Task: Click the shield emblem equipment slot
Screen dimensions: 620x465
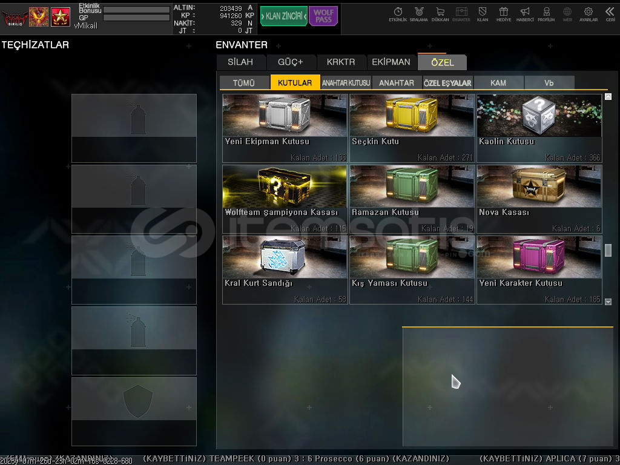Action: [x=134, y=412]
